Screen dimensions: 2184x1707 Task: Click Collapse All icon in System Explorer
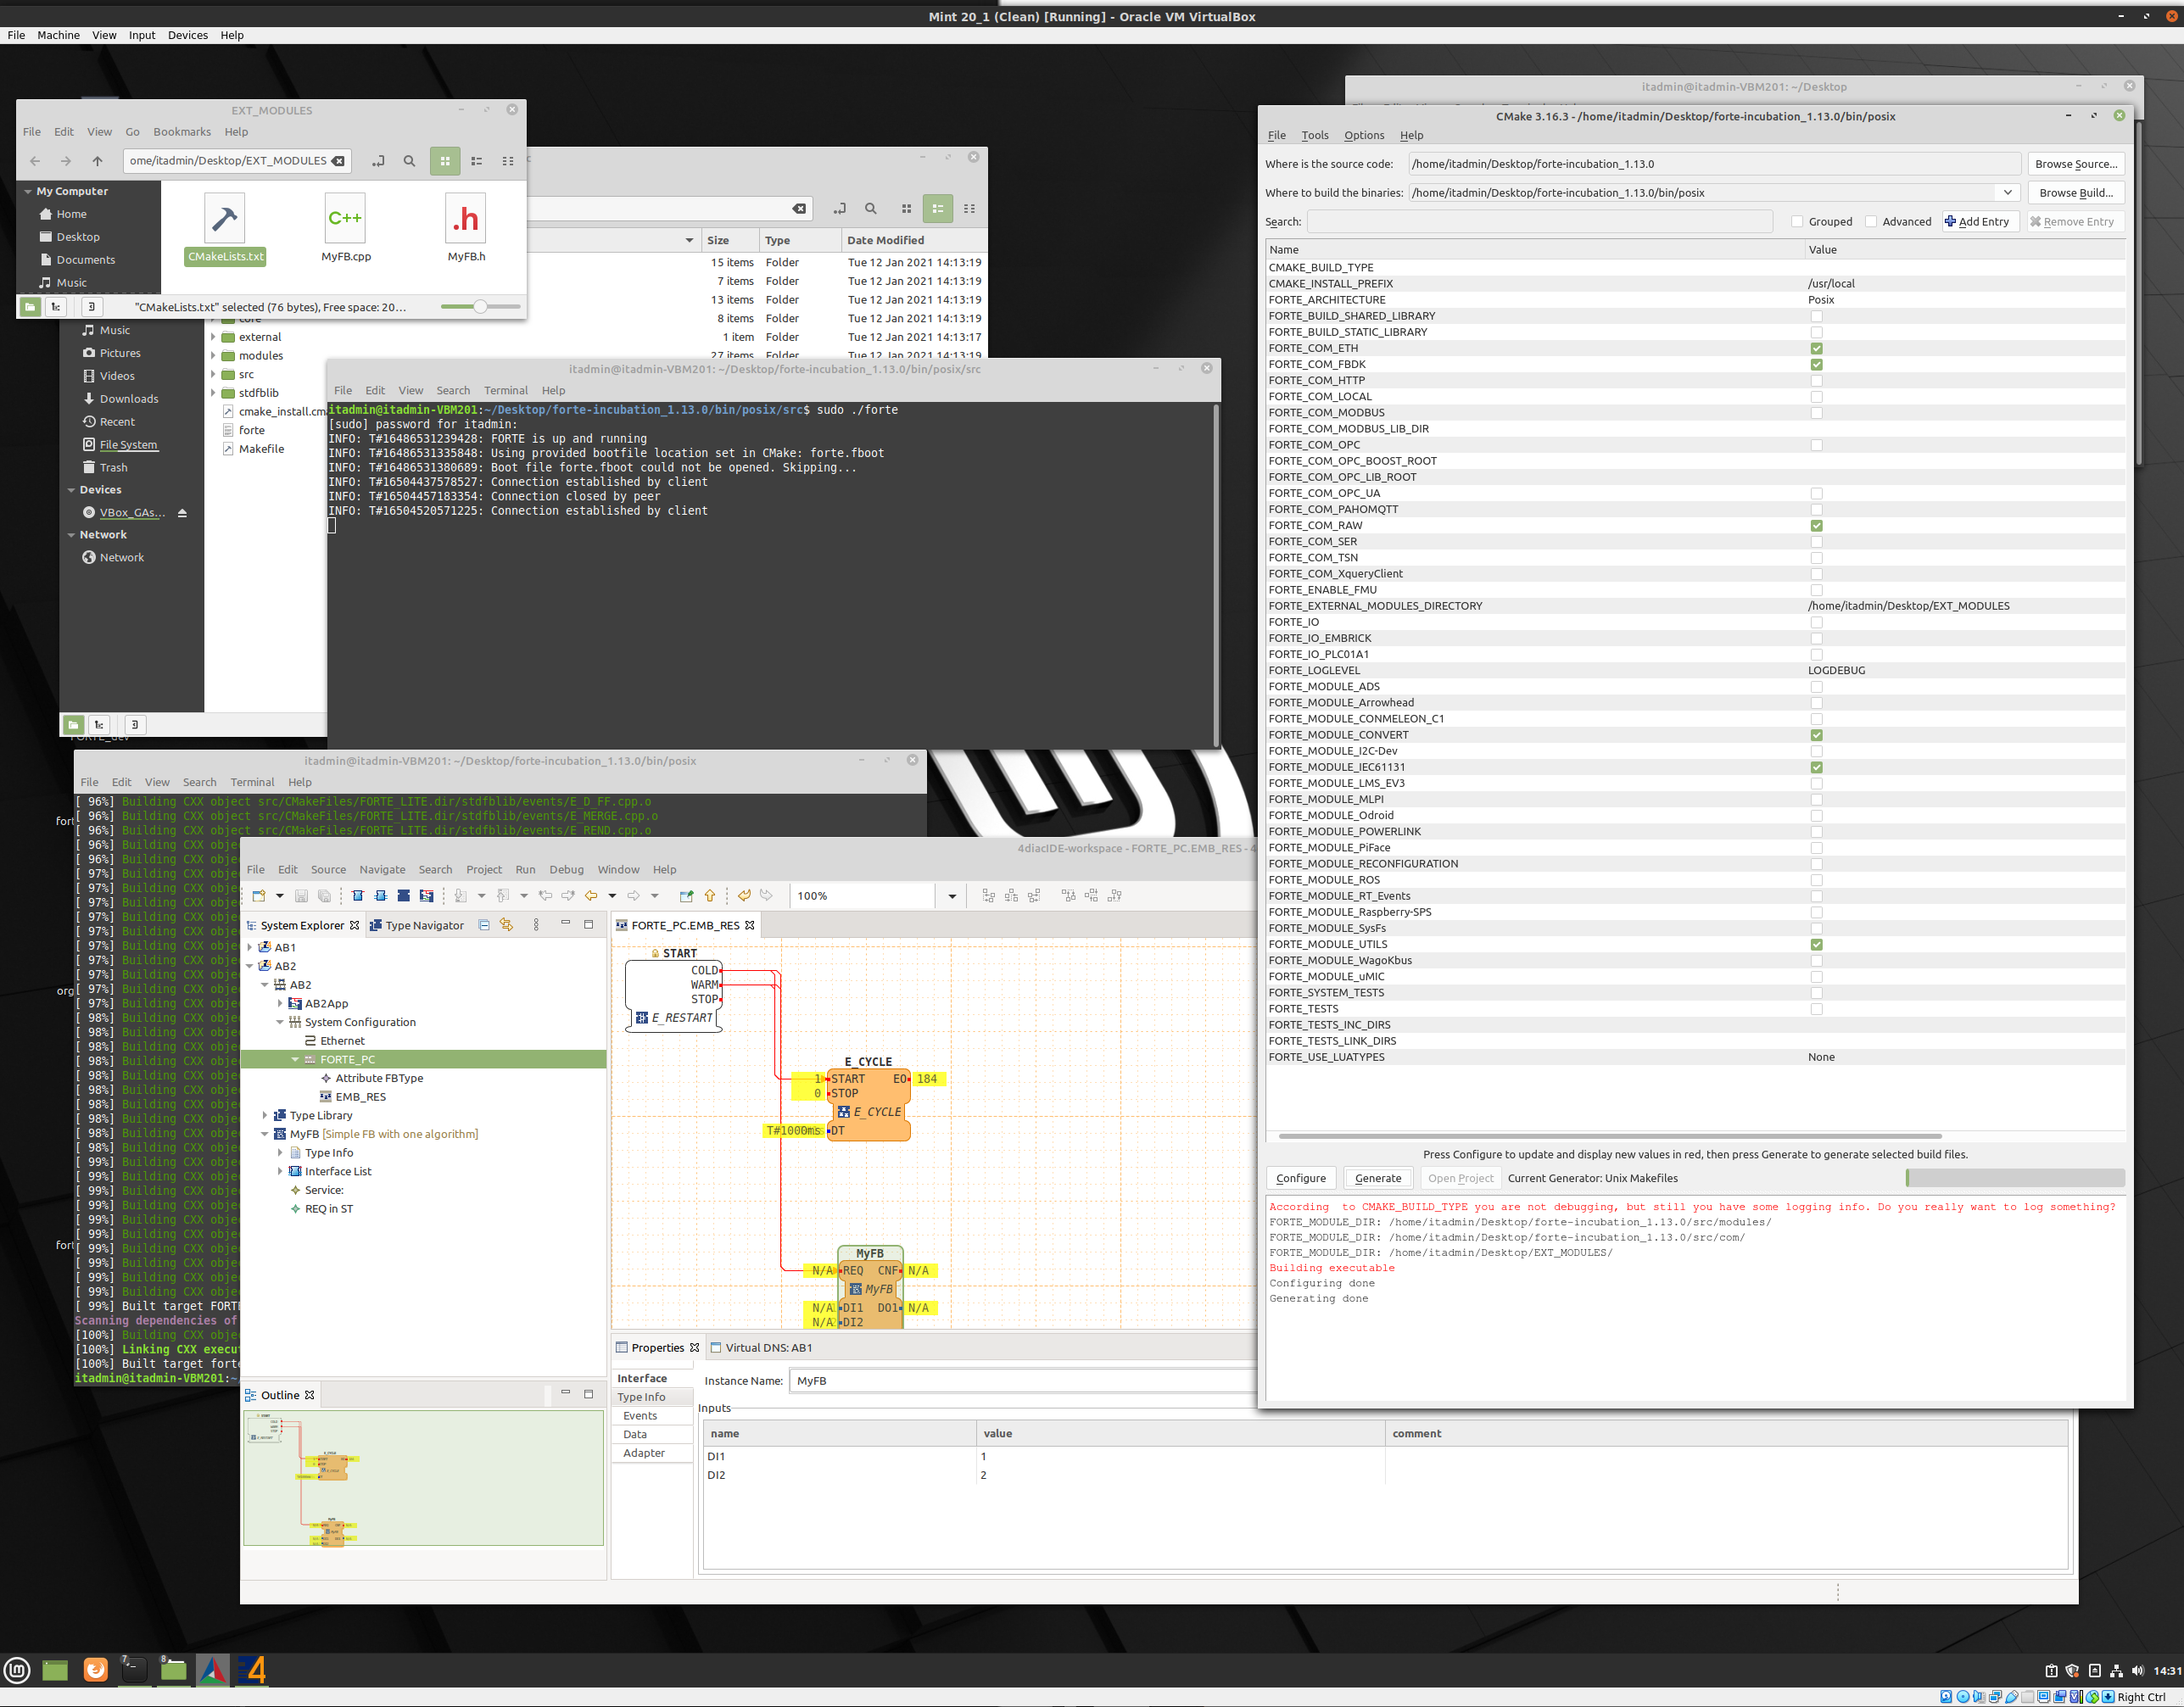[x=484, y=925]
